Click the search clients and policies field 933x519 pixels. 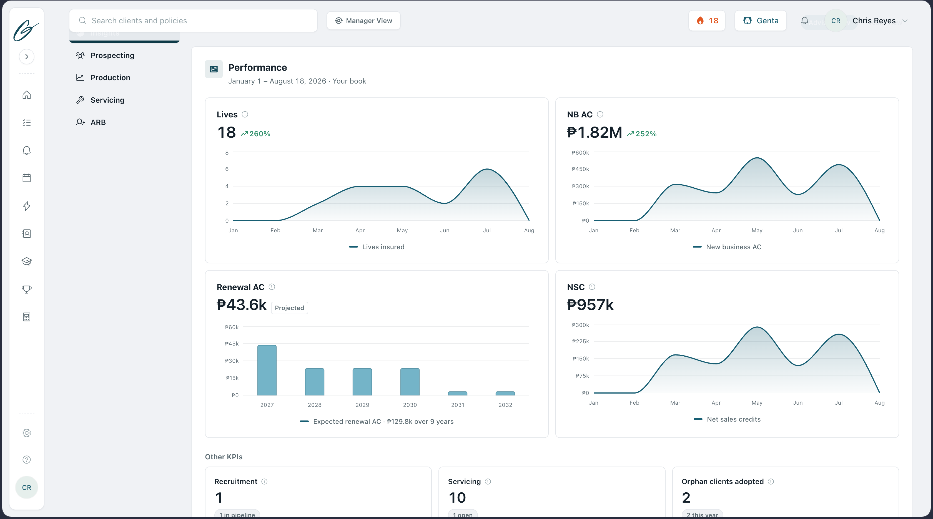click(x=193, y=21)
